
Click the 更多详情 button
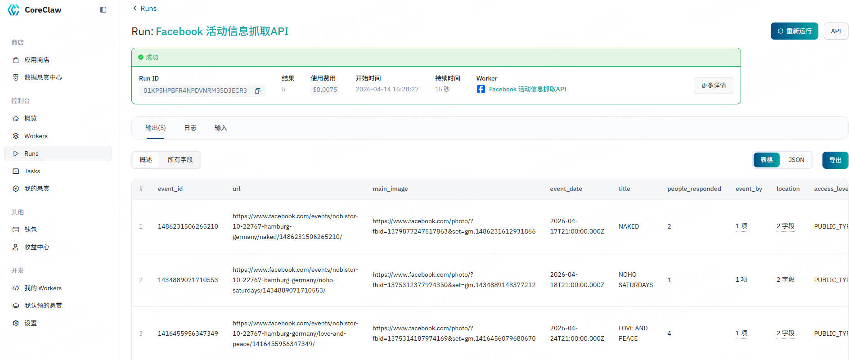(x=713, y=85)
